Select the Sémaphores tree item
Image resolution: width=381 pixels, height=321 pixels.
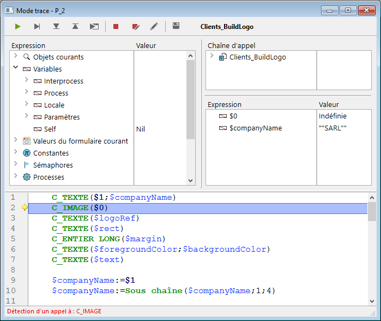(52, 165)
